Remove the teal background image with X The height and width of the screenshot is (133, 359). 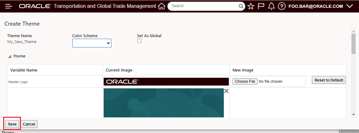point(226,91)
